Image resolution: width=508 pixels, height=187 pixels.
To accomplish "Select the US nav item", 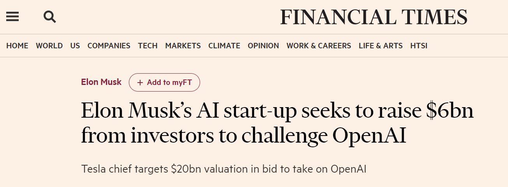I will (75, 46).
